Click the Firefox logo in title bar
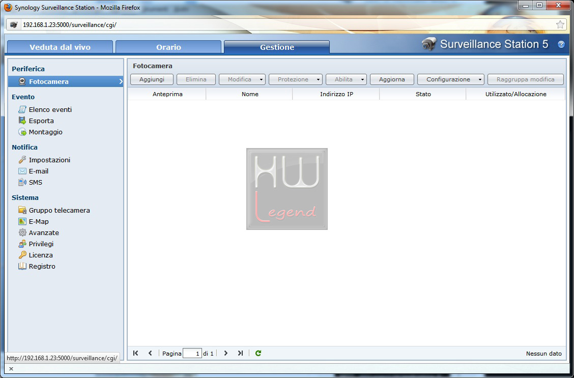 [8, 7]
